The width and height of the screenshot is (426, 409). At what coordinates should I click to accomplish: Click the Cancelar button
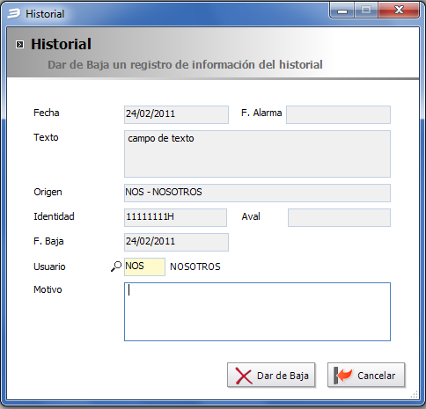tap(366, 376)
